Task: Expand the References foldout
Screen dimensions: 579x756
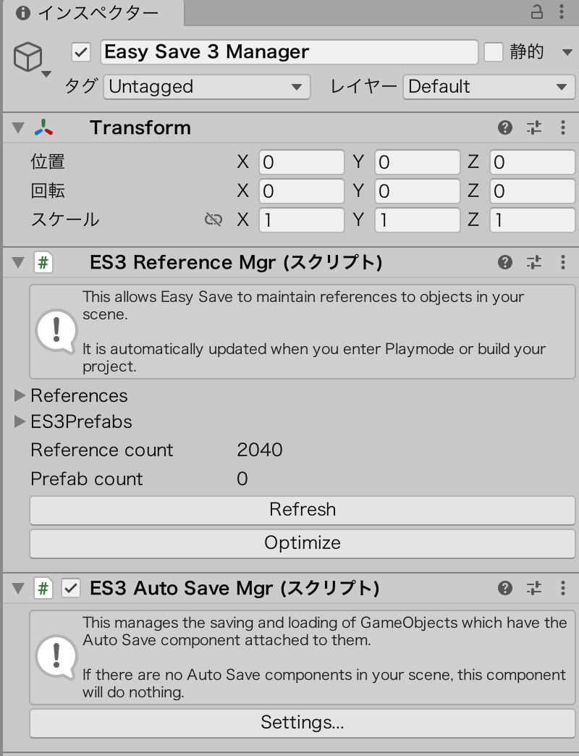Action: click(20, 395)
